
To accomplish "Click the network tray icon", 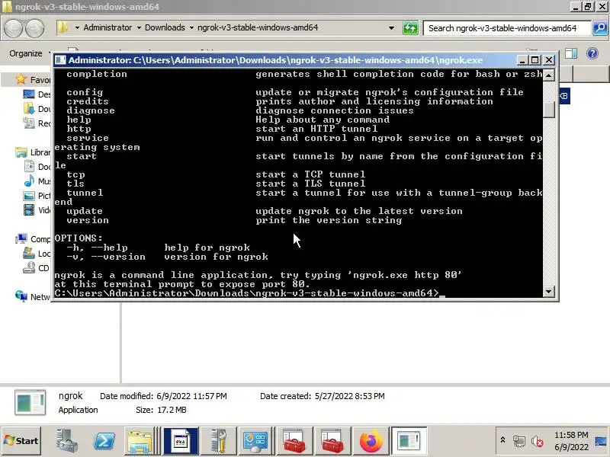I will [518, 441].
